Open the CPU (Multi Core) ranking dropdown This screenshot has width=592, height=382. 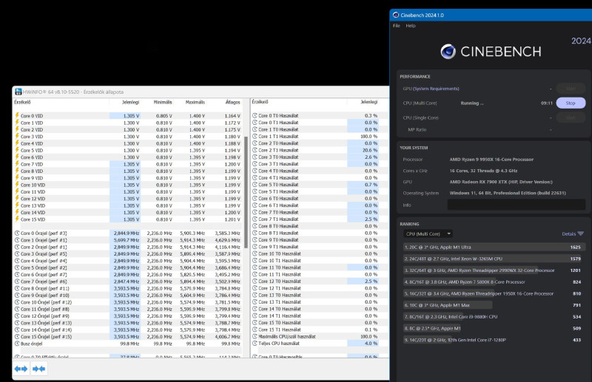point(428,233)
